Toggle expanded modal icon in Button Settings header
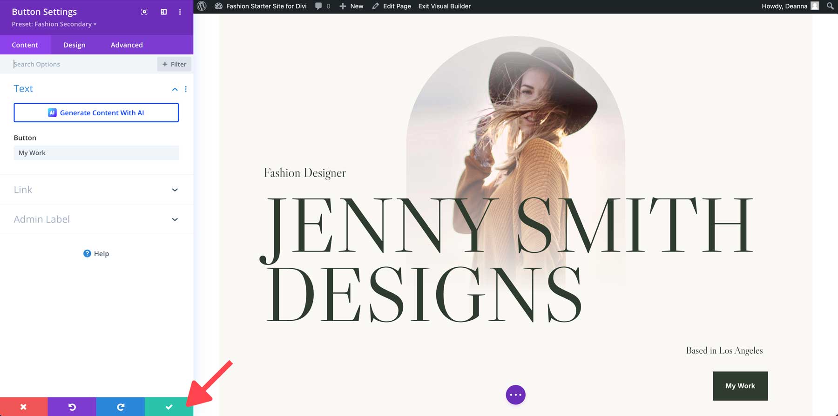 pyautogui.click(x=144, y=12)
